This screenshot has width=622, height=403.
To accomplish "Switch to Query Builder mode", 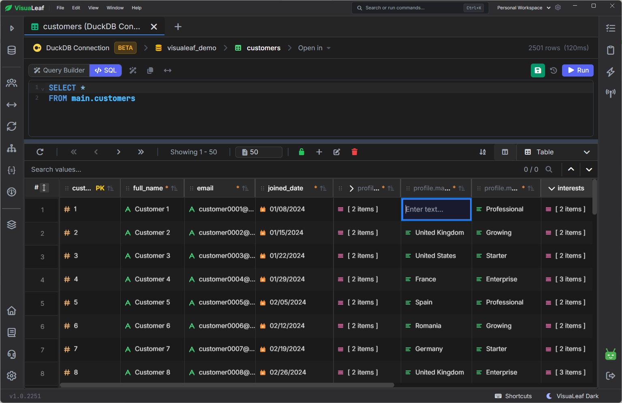I will coord(59,70).
